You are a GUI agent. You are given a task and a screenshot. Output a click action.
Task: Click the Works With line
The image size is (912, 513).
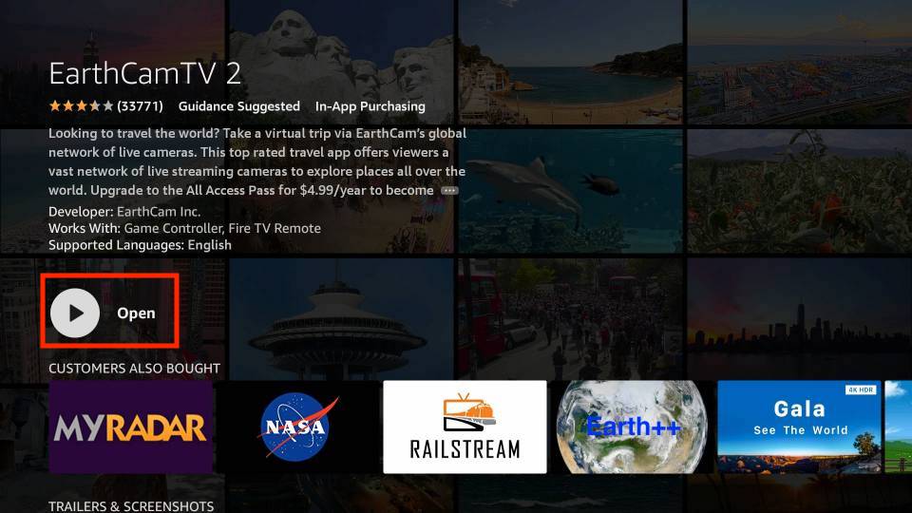pos(184,228)
